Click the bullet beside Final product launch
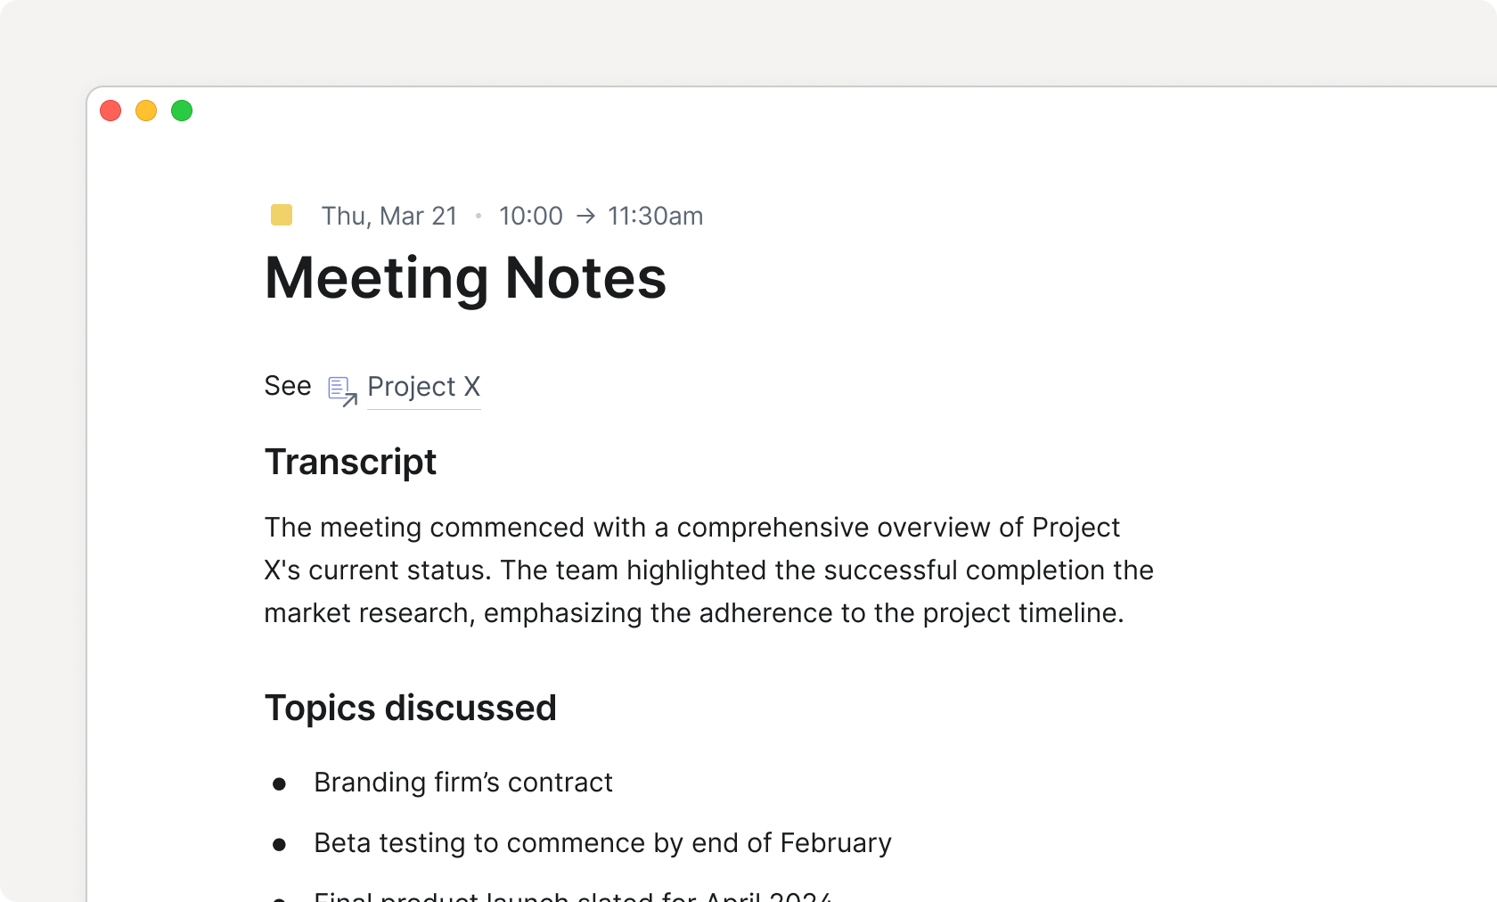 pyautogui.click(x=281, y=898)
